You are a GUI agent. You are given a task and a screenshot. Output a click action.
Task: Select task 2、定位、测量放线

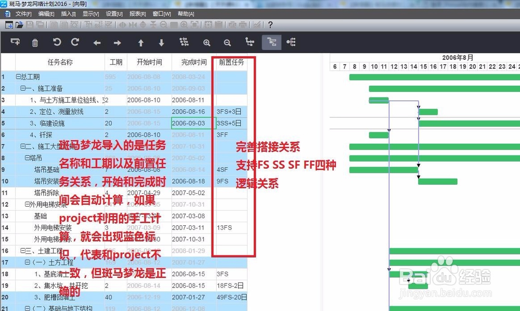56,112
